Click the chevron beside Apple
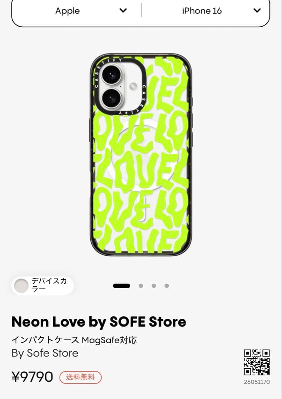 [x=123, y=10]
